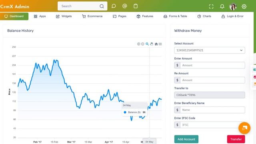Open the notifications bell

pos(222,6)
